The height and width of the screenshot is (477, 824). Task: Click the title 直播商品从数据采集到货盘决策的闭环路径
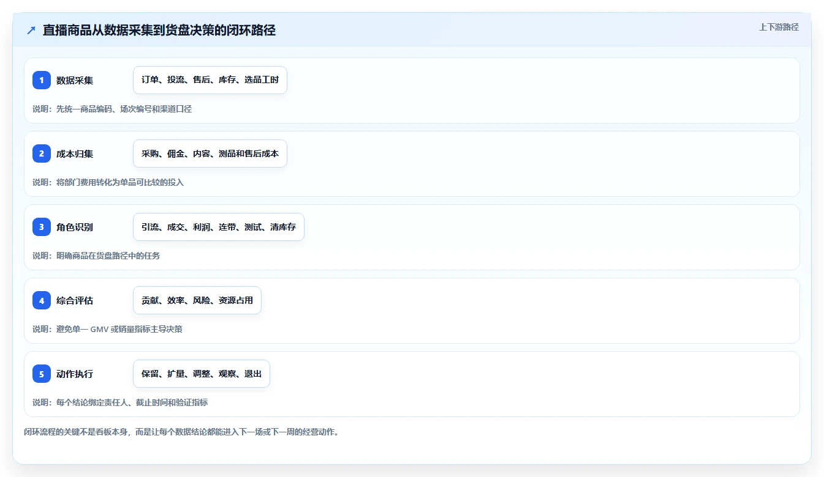159,30
